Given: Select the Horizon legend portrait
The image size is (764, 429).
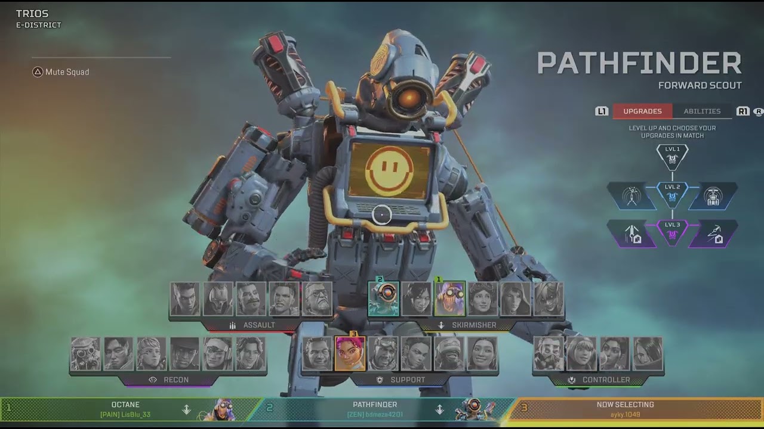Looking at the screenshot, I should click(x=482, y=299).
